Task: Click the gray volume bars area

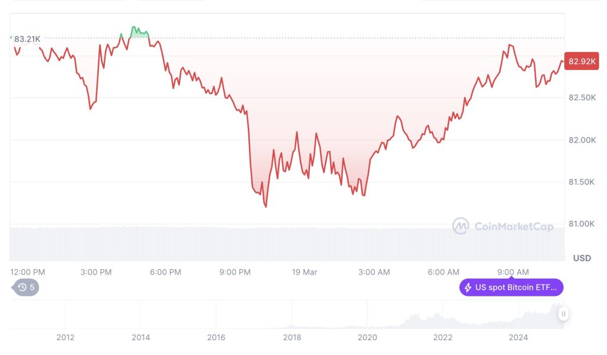Action: pos(287,244)
